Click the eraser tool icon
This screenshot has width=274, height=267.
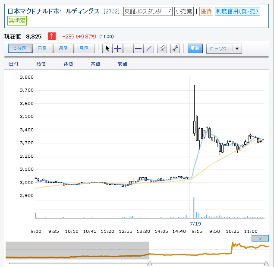tap(162, 48)
